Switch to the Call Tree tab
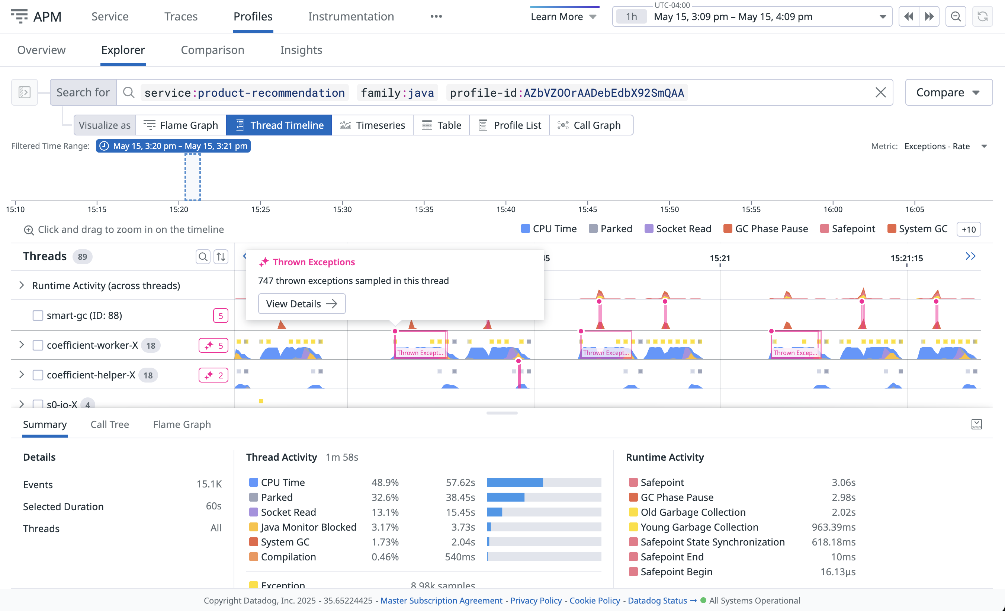Viewport: 1005px width, 611px height. point(110,425)
